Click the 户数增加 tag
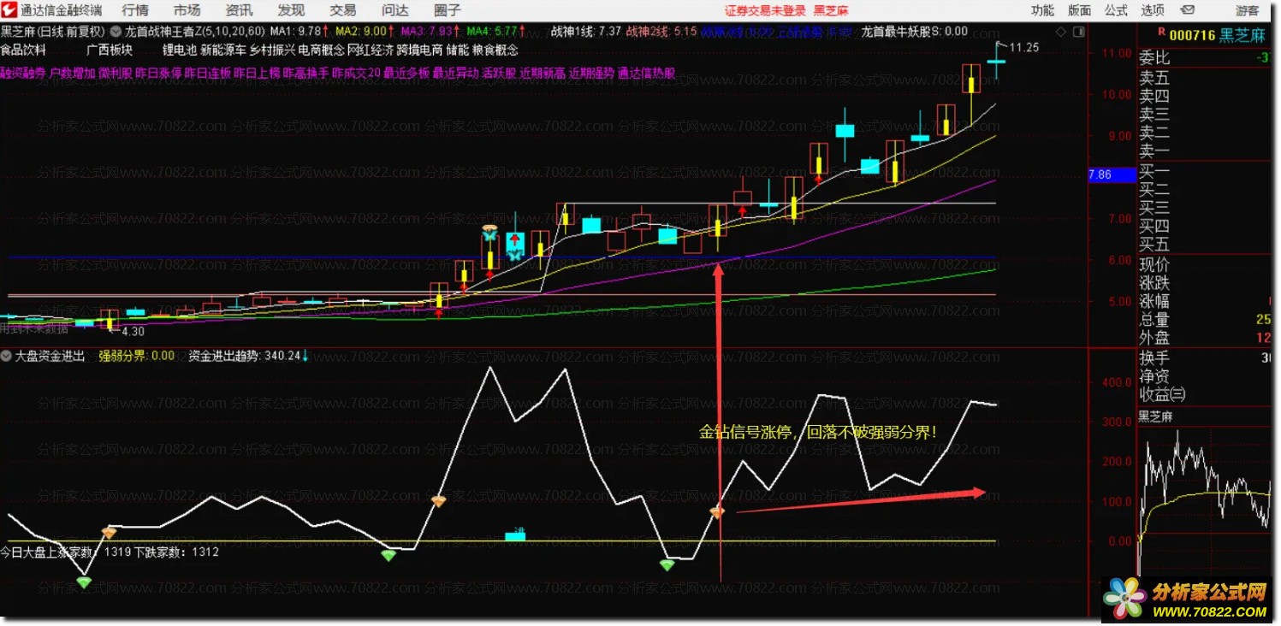Image resolution: width=1281 pixels, height=626 pixels. pyautogui.click(x=73, y=74)
